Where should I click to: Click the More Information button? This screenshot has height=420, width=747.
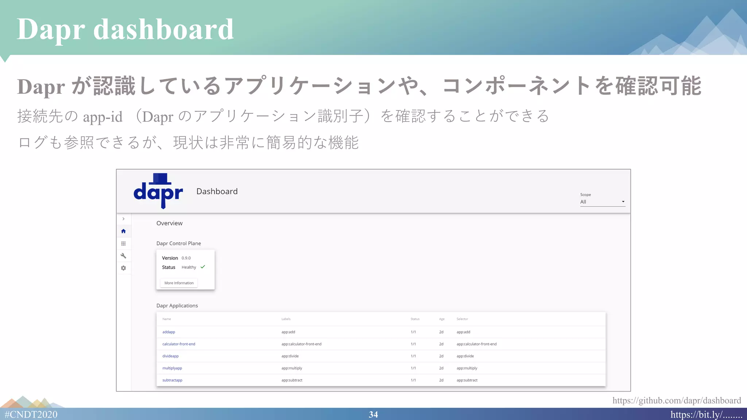(x=179, y=283)
